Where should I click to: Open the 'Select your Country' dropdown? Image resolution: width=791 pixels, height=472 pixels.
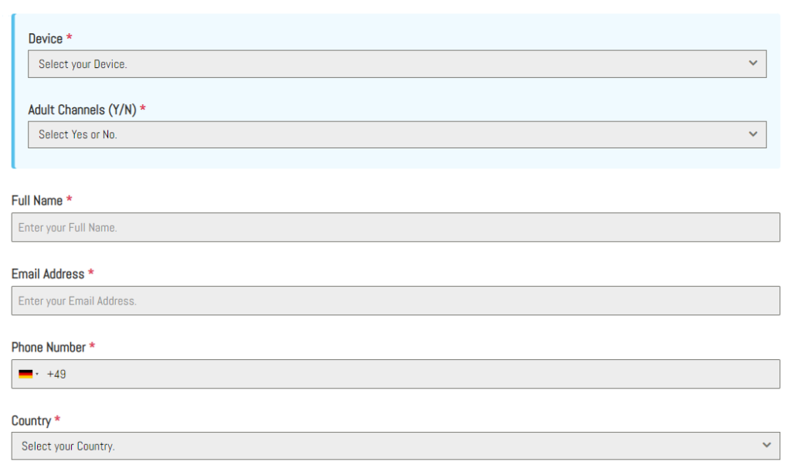pos(386,446)
